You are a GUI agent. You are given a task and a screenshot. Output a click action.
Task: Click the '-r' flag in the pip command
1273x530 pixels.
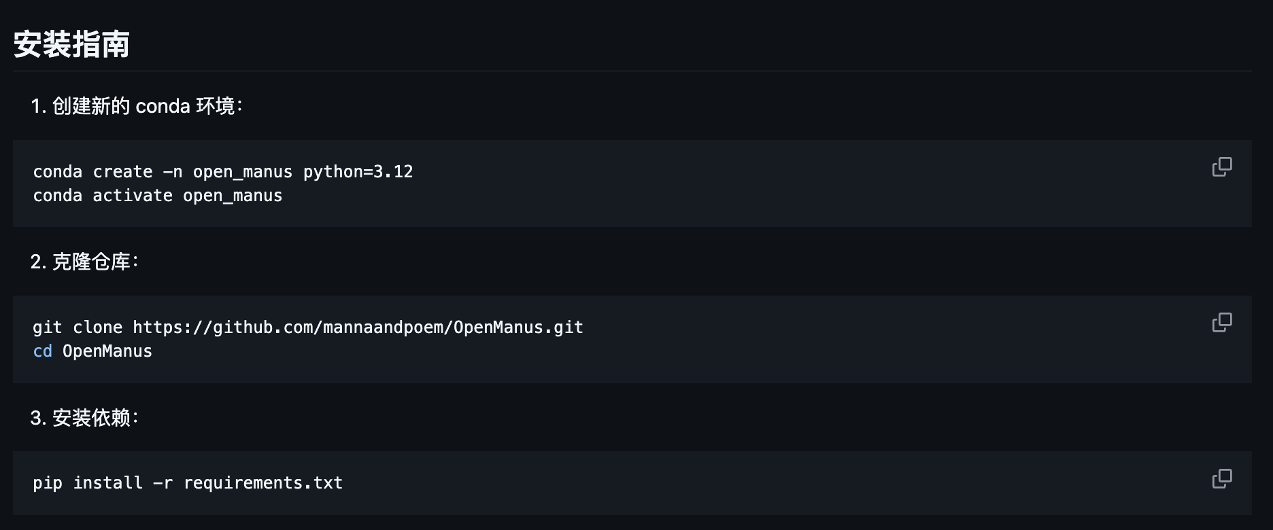pyautogui.click(x=163, y=483)
